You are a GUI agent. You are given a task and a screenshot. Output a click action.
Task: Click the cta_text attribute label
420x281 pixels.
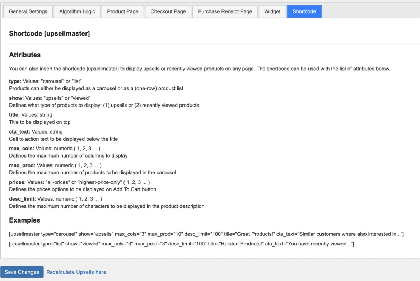[x=19, y=131]
